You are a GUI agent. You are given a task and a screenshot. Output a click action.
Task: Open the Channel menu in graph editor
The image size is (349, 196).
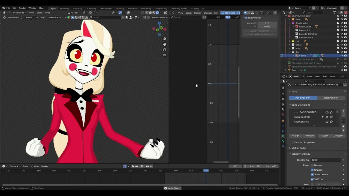coord(207,13)
